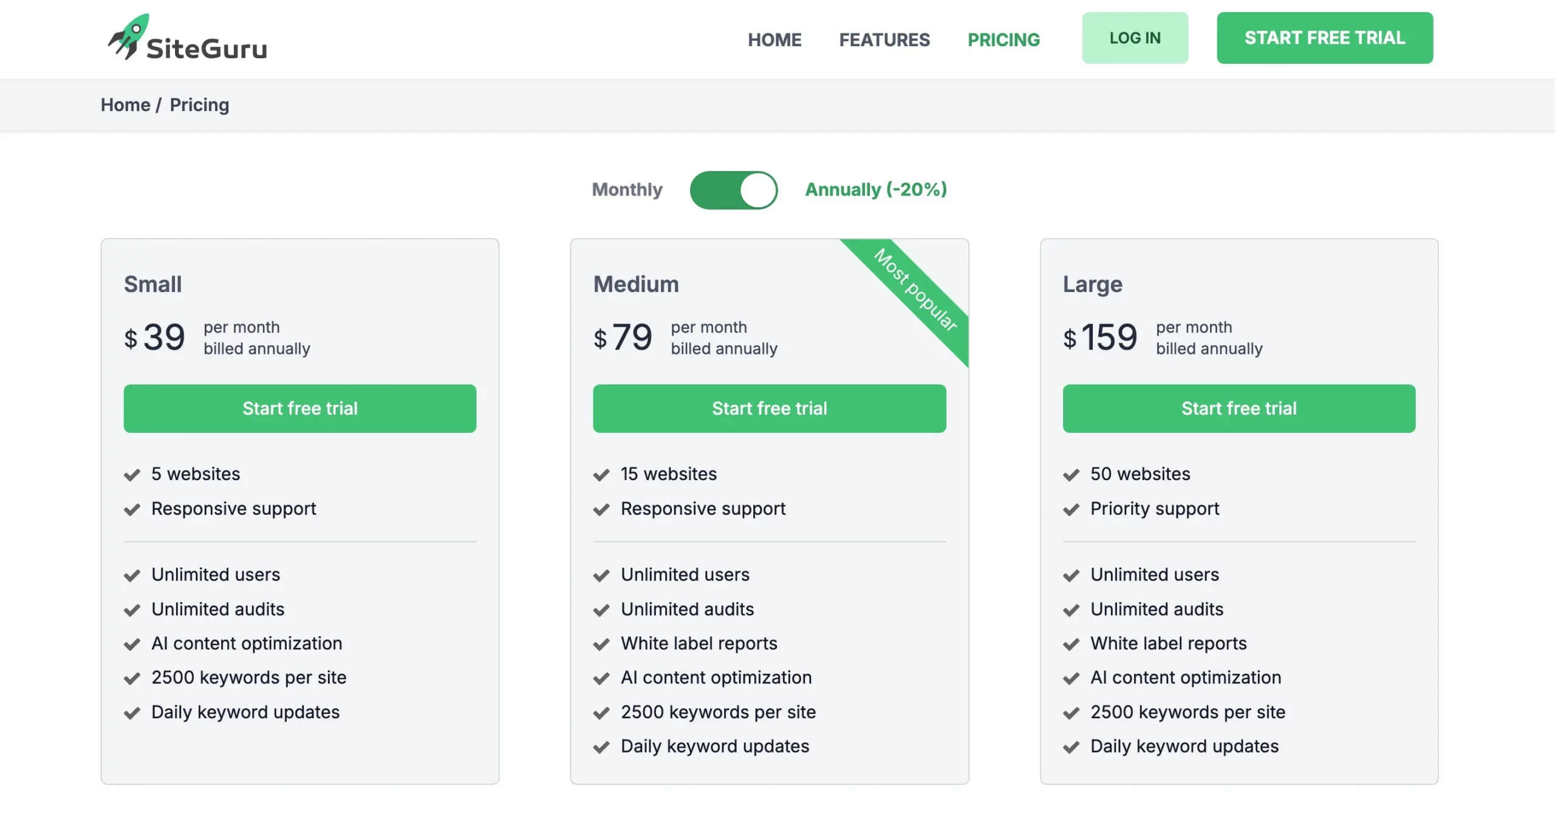Screen dimensions: 1555x831
Task: Click the Large plan title
Action: [x=1093, y=284]
